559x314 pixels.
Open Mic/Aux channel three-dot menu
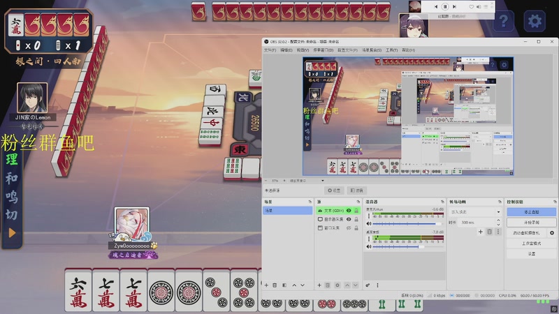369,216
